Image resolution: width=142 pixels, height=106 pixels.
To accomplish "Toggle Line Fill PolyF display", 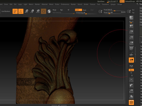I will tap(131, 102).
